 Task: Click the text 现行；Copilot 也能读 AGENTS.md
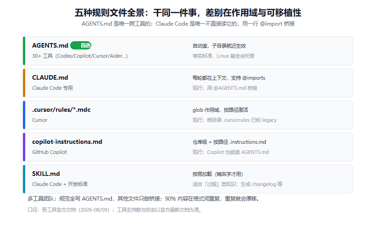pyautogui.click(x=231, y=152)
